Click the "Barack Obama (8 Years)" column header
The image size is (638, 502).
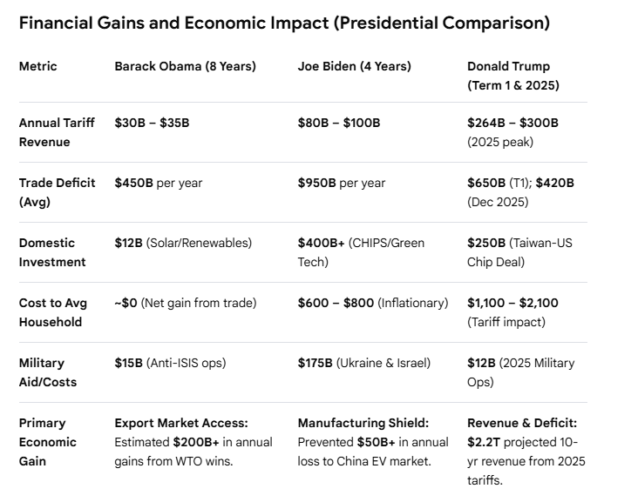click(185, 66)
